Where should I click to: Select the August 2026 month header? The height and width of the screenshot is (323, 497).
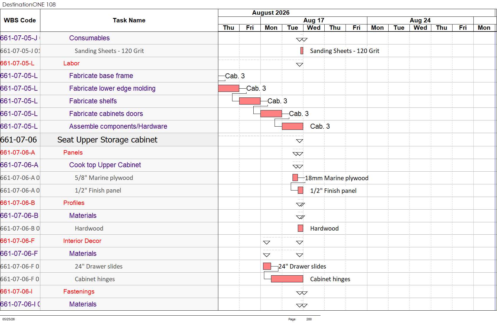click(x=271, y=13)
